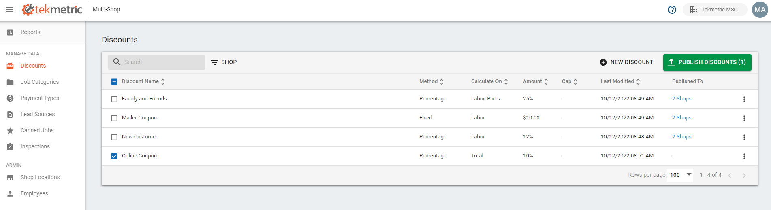Open more options for Family and Friends
771x210 pixels.
tap(744, 99)
